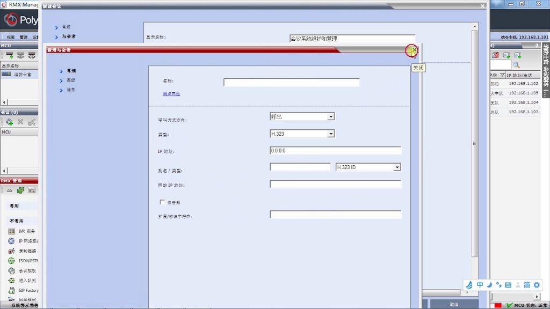Open the 进入队列 item
550x309 pixels.
click(21, 280)
